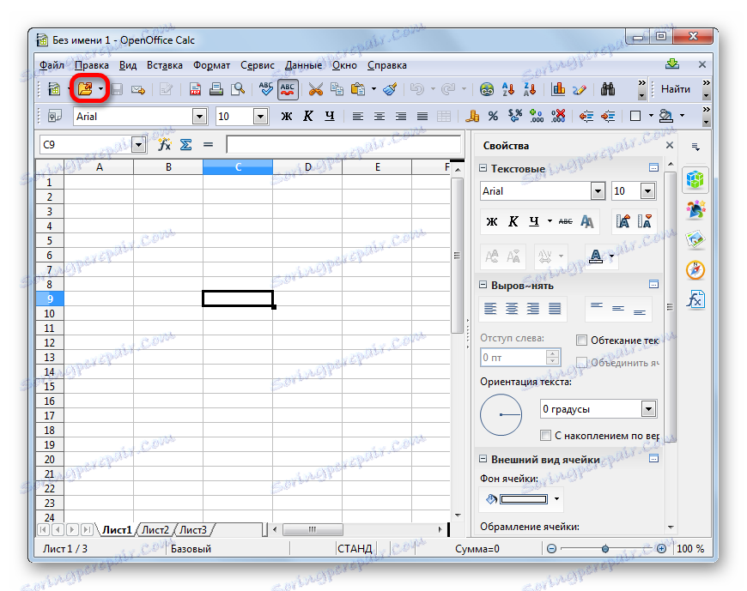Image resolution: width=747 pixels, height=591 pixels.
Task: Open sidebar font Arial dropdown
Action: [598, 191]
